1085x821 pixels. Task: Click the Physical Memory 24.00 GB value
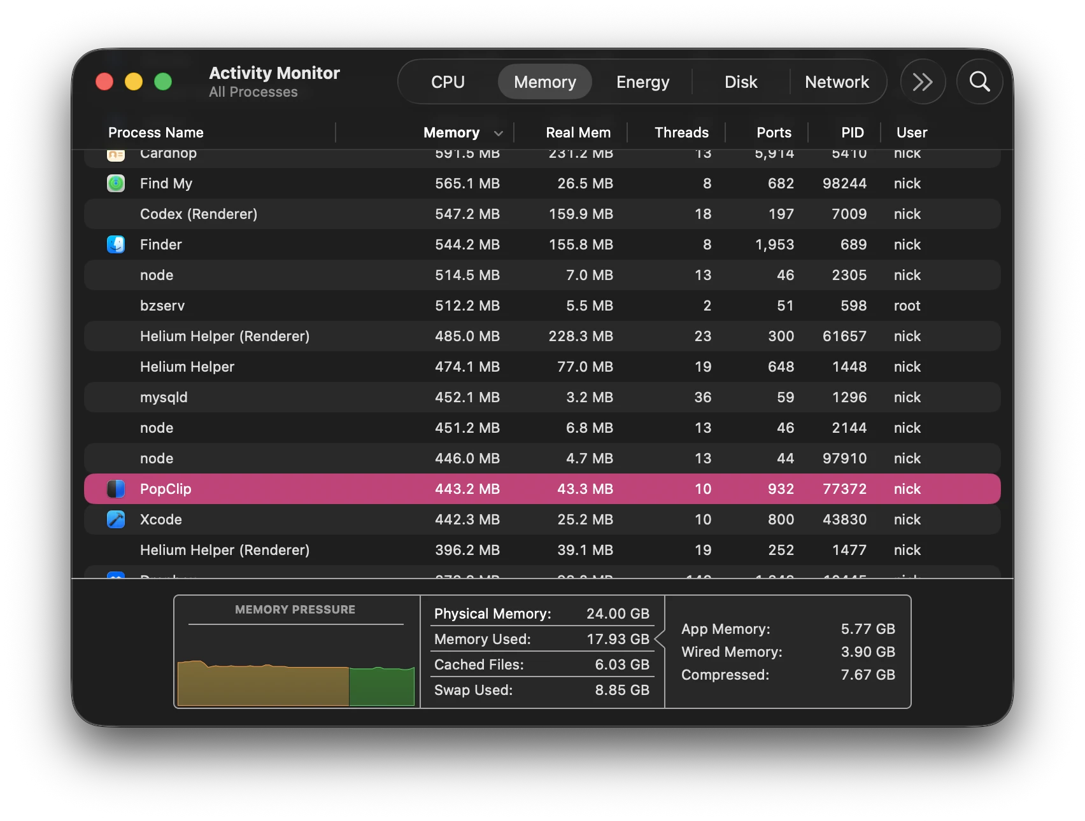618,614
